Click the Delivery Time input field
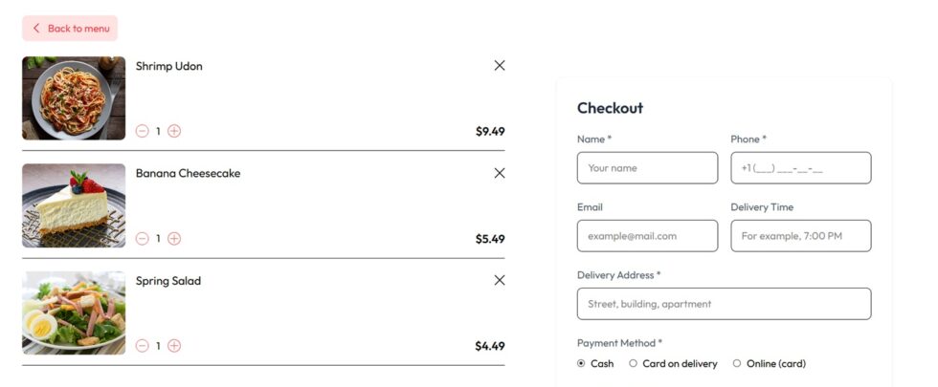938x387 pixels. click(x=801, y=236)
